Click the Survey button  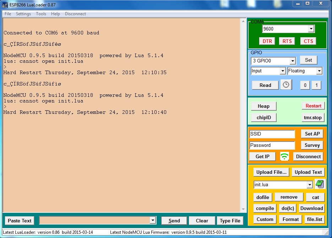tap(312, 145)
